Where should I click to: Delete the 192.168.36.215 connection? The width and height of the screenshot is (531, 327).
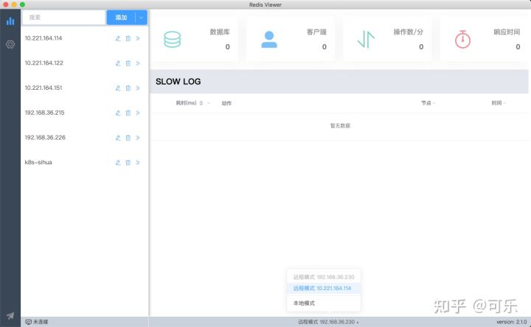click(128, 113)
